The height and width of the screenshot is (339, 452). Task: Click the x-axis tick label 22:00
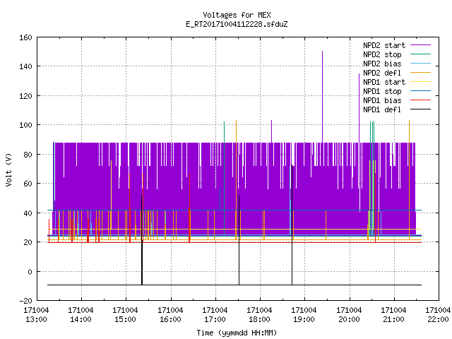[438, 320]
